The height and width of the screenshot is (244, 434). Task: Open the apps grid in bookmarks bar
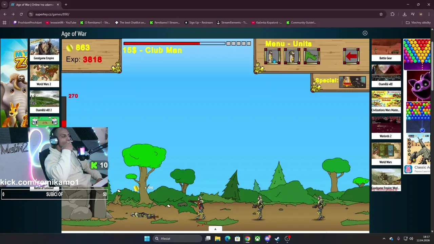click(x=4, y=23)
